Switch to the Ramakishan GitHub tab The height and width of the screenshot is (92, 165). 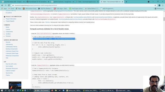click(x=38, y=2)
